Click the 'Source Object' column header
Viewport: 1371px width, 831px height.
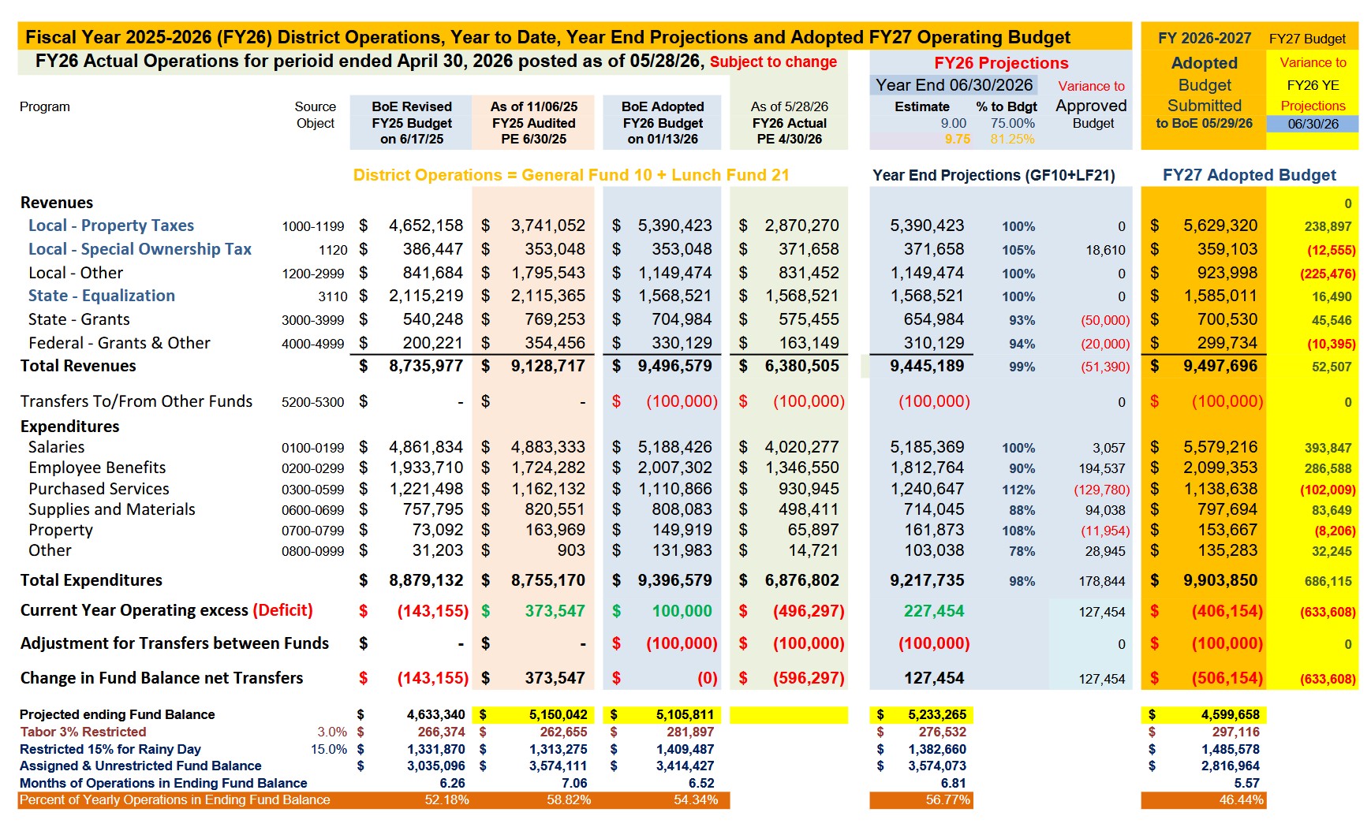[316, 115]
